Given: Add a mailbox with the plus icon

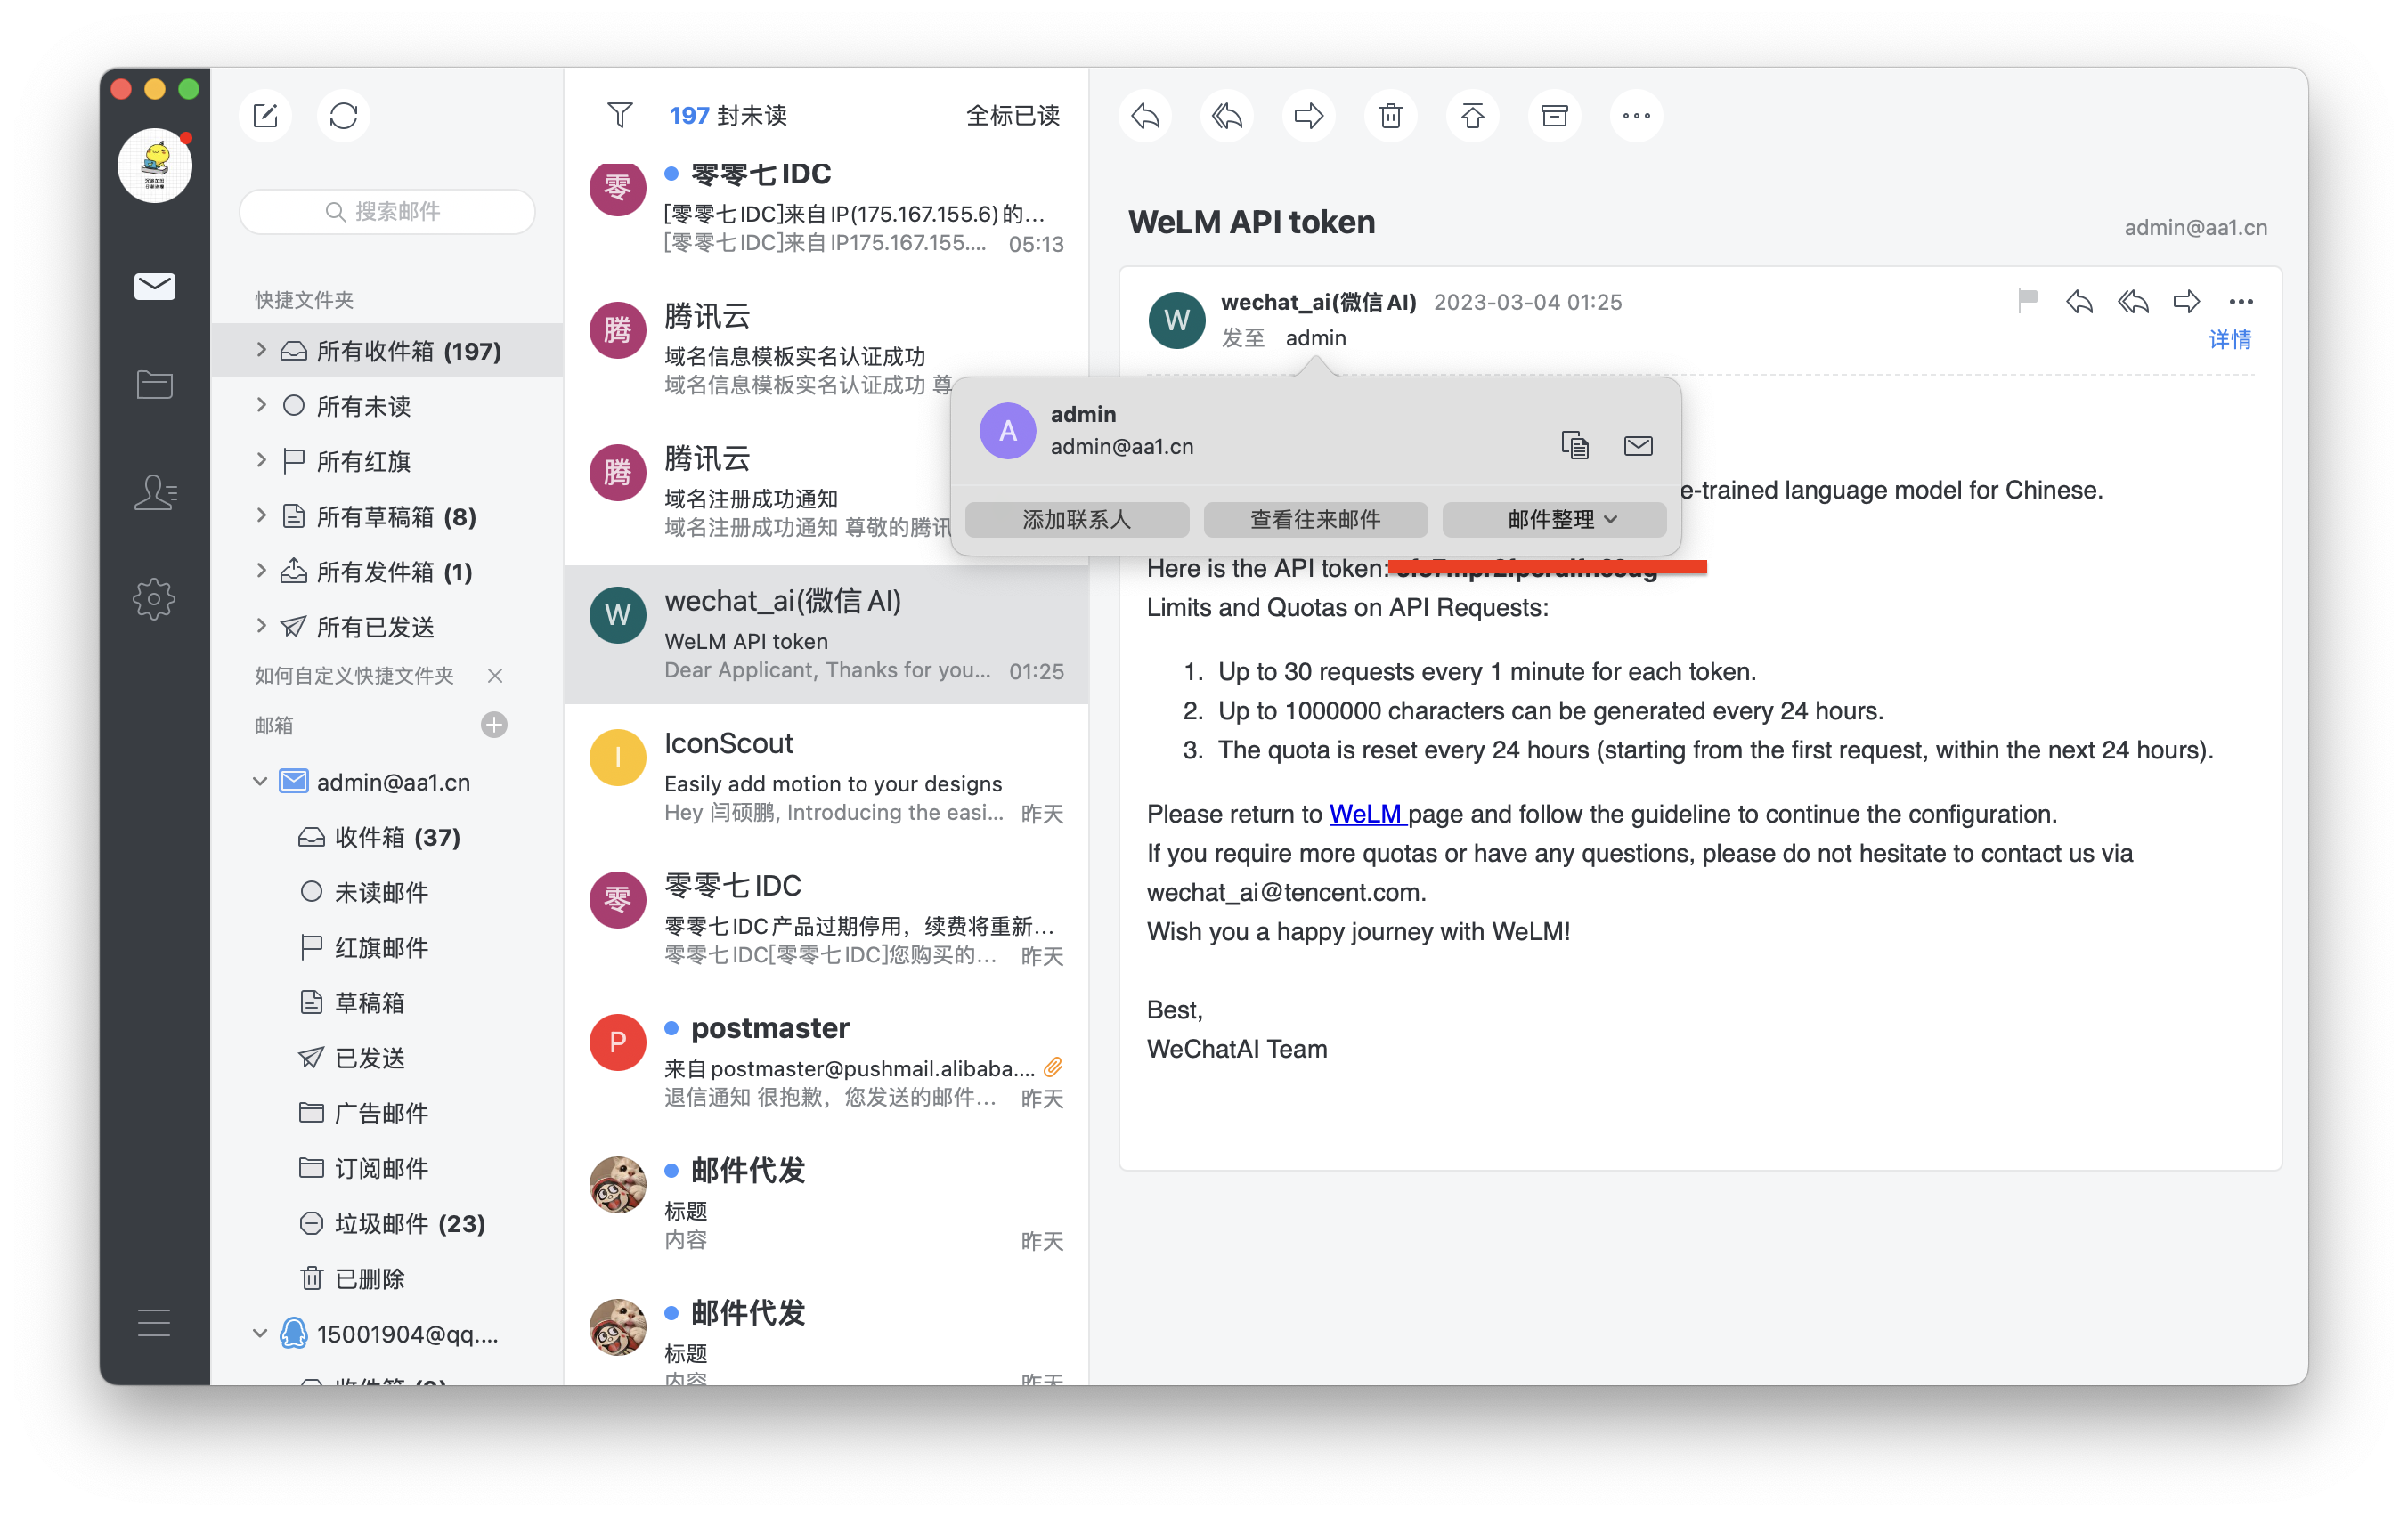Looking at the screenshot, I should click(494, 725).
